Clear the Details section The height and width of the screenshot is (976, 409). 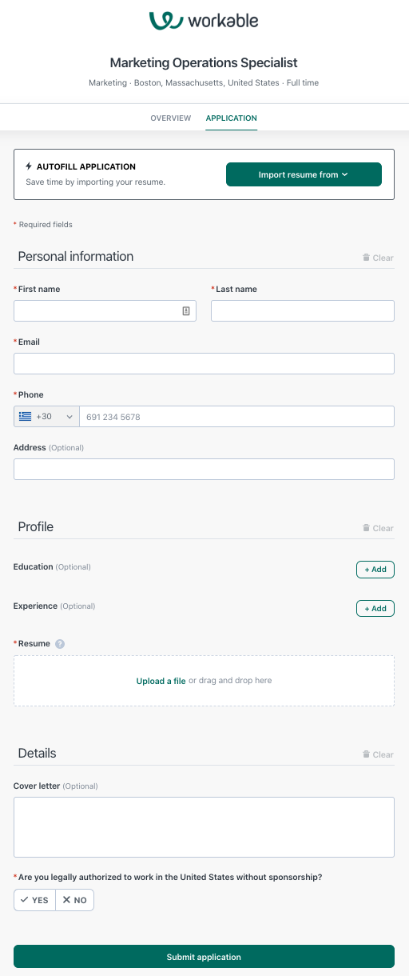378,754
